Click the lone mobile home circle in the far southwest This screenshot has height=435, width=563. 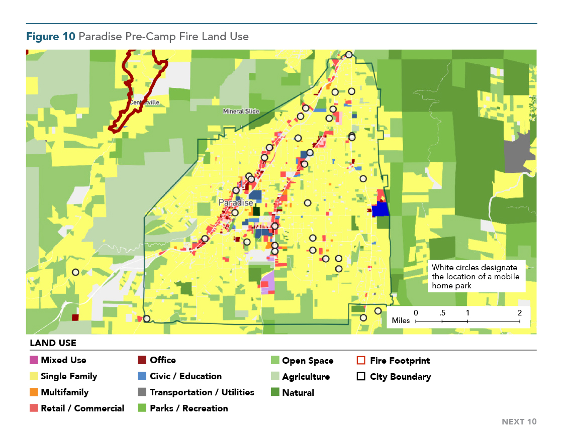[x=75, y=272]
